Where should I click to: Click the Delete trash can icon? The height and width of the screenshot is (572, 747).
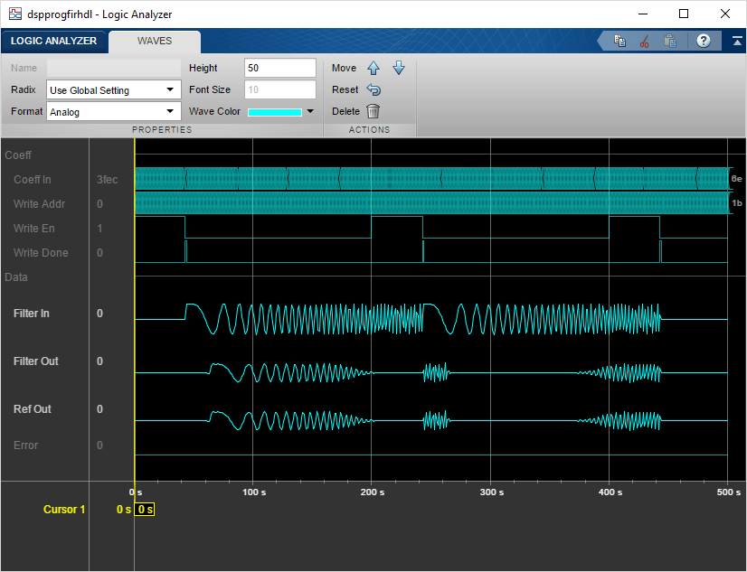[373, 112]
